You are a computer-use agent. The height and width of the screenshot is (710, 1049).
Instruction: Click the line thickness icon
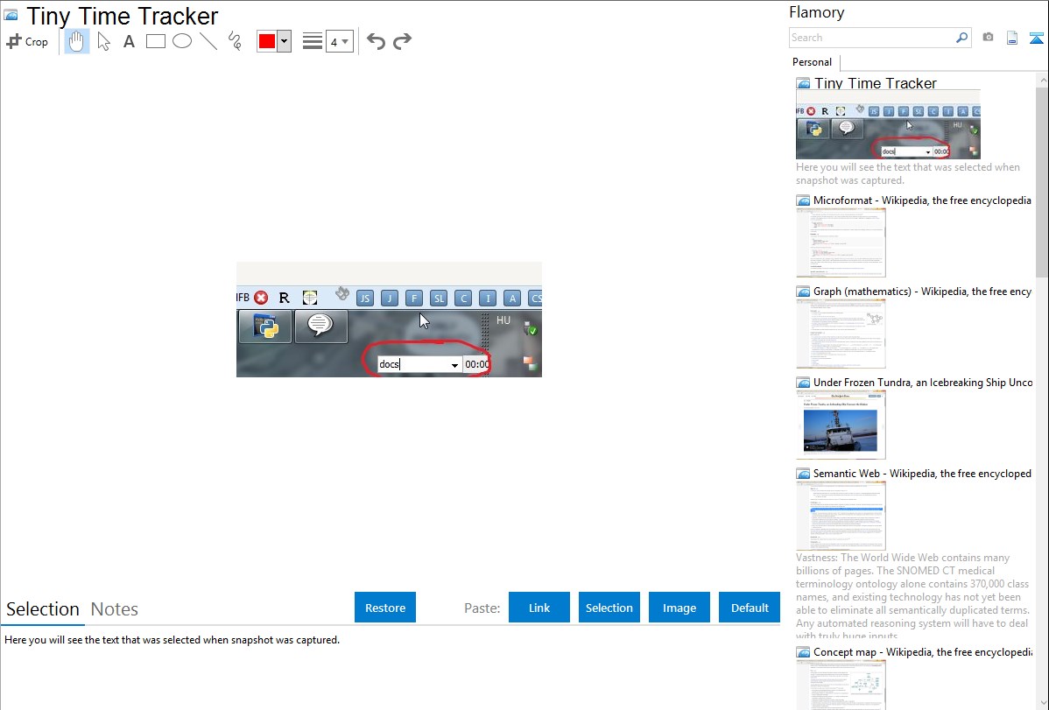click(312, 41)
